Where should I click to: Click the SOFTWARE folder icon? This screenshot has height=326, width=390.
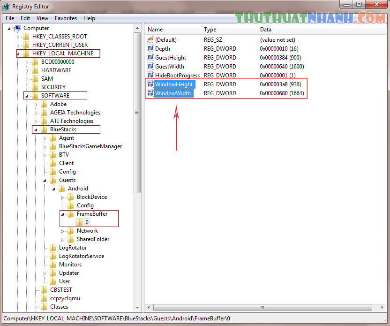pyautogui.click(x=35, y=96)
